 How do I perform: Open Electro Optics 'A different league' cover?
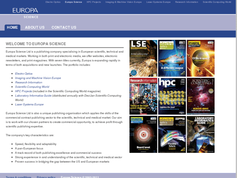(172, 58)
